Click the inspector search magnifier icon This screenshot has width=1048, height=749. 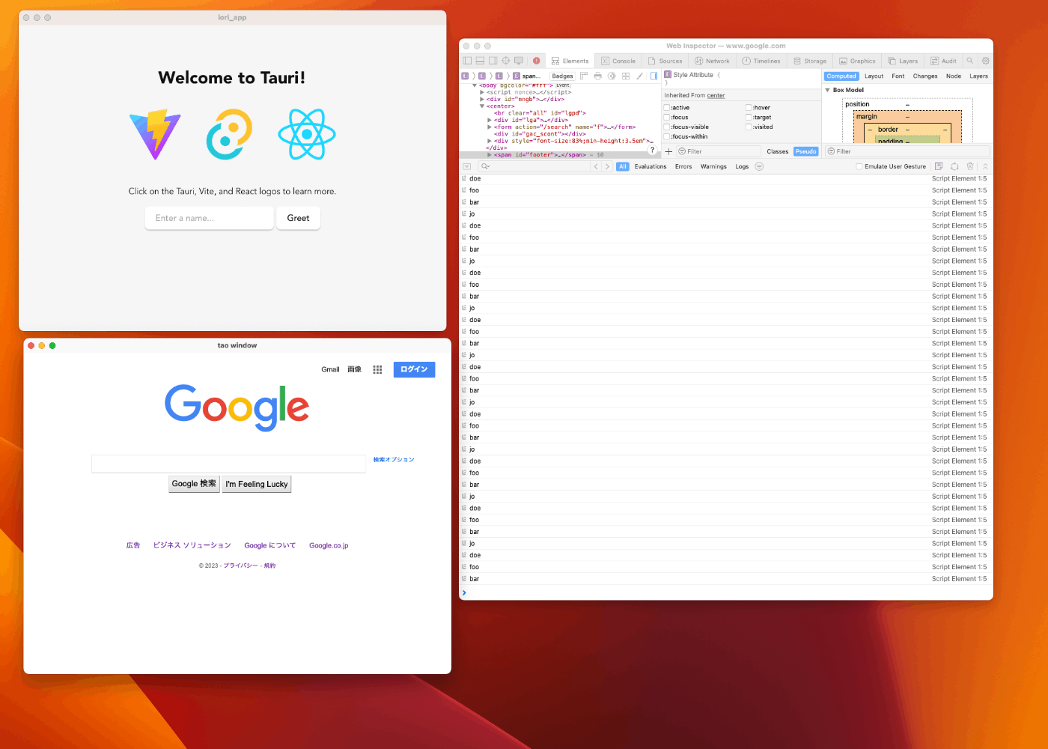pyautogui.click(x=970, y=61)
